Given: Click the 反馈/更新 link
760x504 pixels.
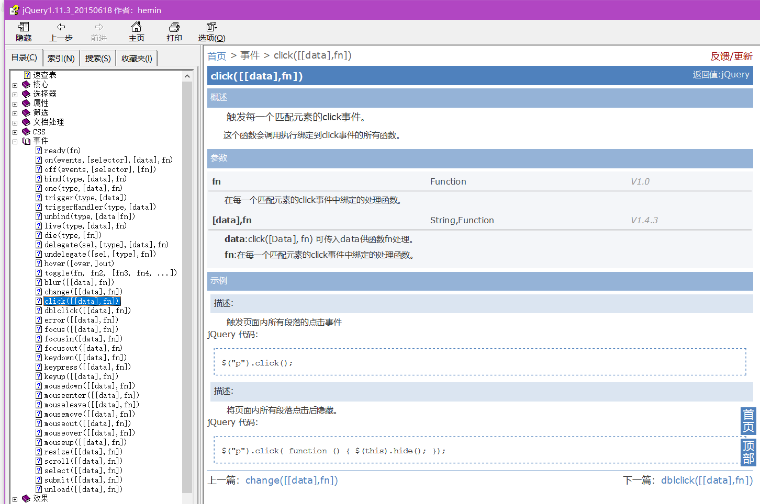Looking at the screenshot, I should coord(731,56).
